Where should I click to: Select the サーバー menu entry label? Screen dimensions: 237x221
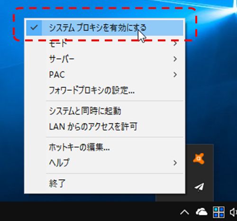(62, 59)
